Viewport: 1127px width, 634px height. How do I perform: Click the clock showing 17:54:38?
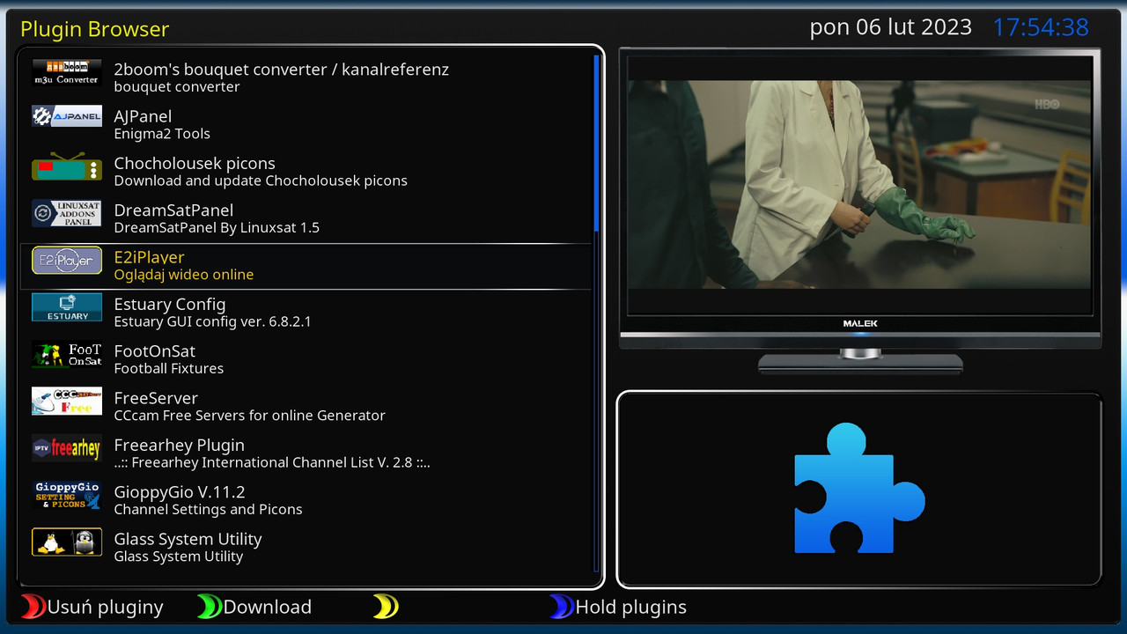pyautogui.click(x=1041, y=27)
